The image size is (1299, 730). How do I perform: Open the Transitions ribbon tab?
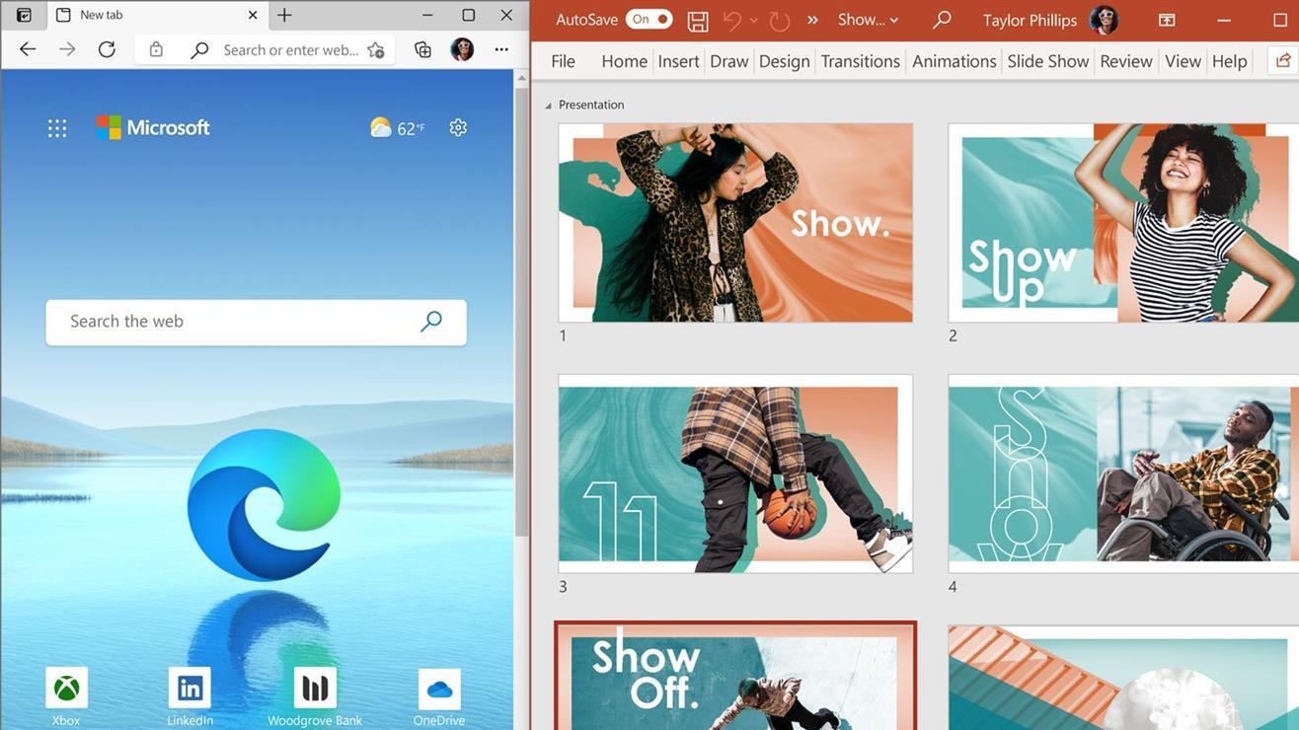(860, 61)
